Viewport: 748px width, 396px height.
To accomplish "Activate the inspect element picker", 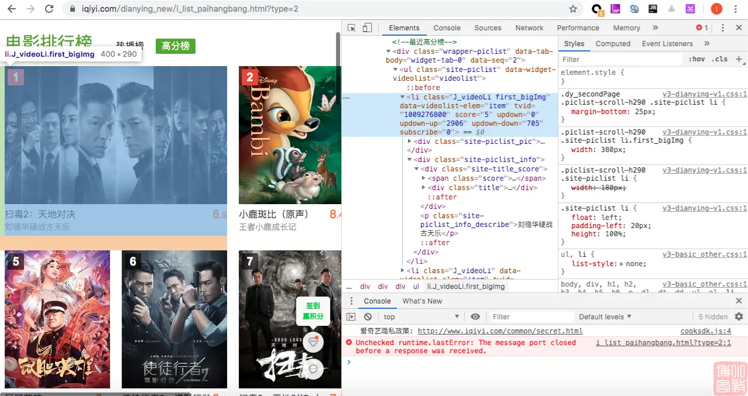I will 352,27.
